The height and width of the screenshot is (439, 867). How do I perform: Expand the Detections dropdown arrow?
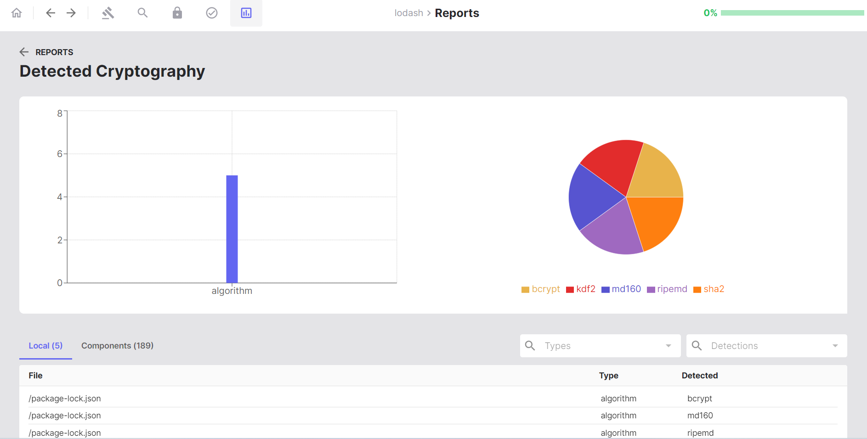[835, 346]
